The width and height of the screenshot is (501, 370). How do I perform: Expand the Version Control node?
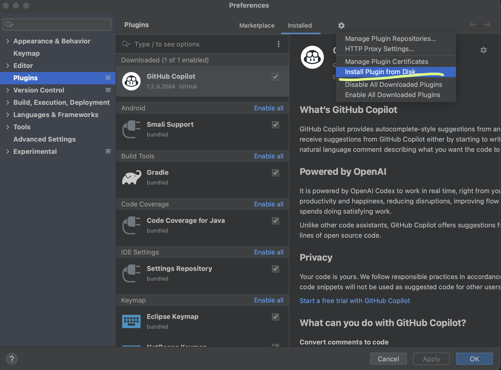pyautogui.click(x=8, y=90)
